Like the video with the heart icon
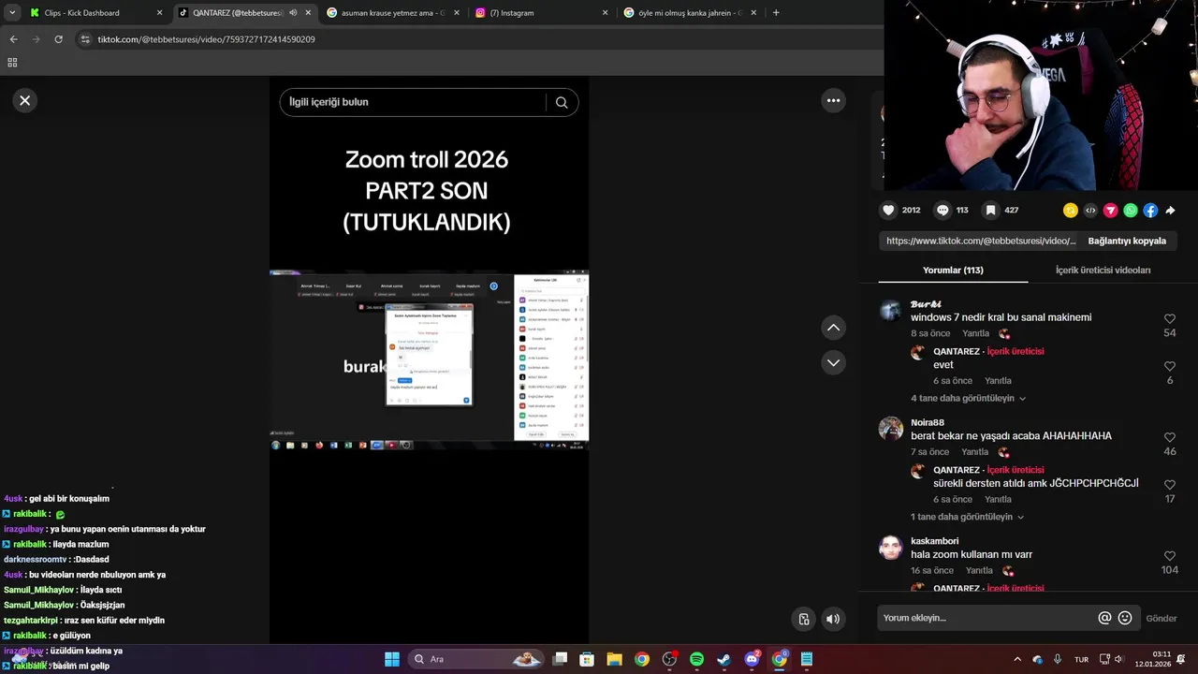 click(x=889, y=211)
